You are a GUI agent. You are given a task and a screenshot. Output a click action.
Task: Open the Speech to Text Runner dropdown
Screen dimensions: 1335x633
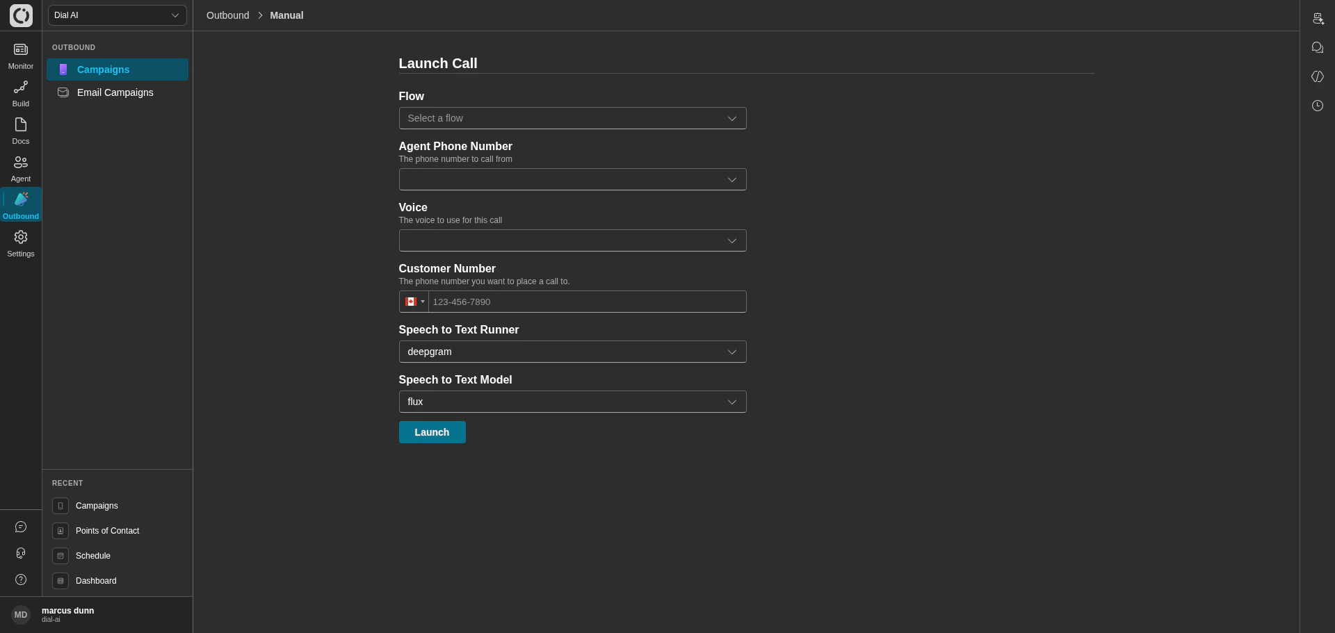pyautogui.click(x=572, y=352)
